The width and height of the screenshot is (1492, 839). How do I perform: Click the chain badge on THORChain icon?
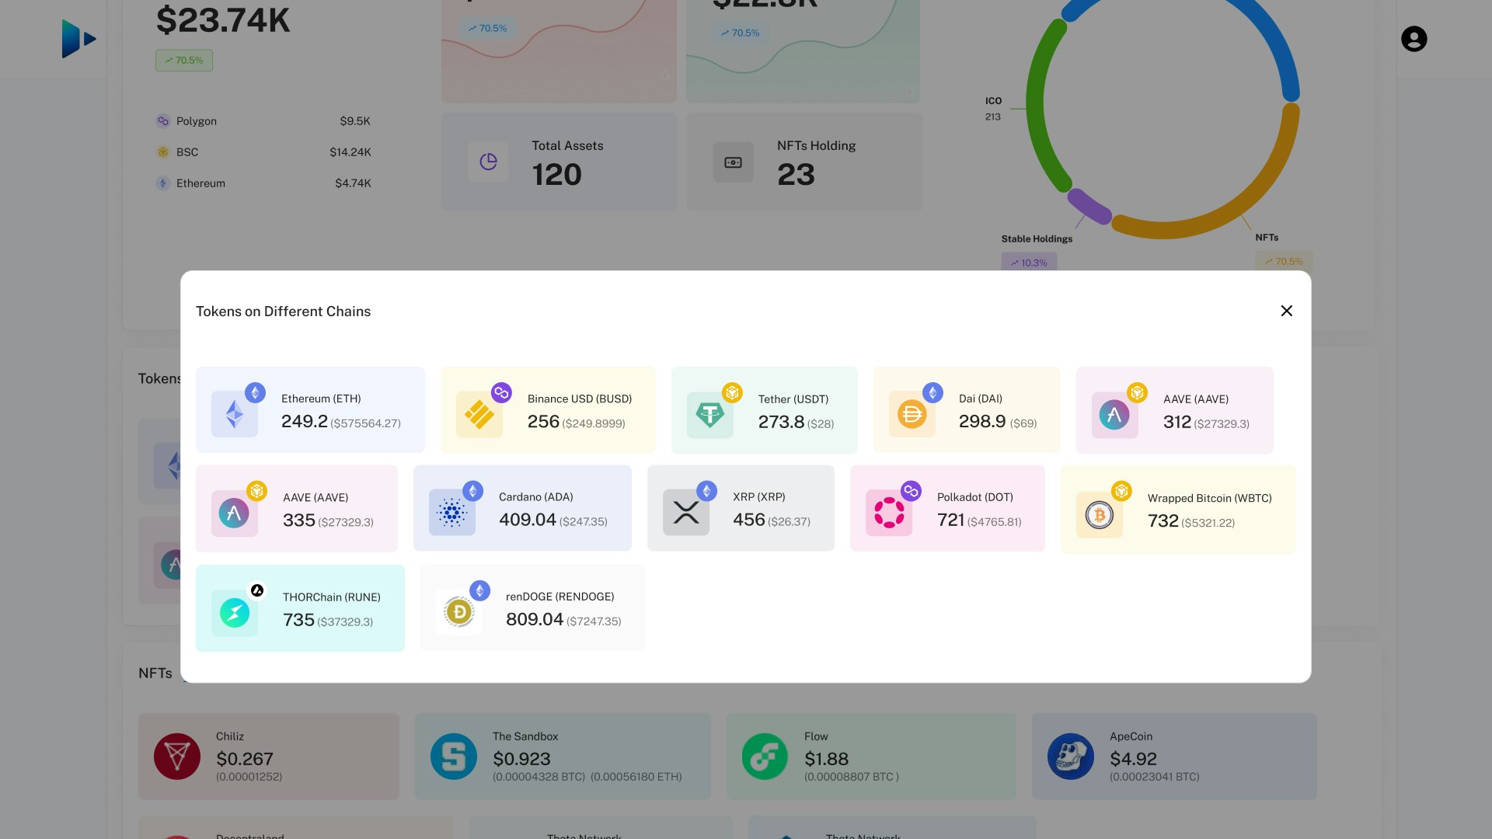point(257,590)
